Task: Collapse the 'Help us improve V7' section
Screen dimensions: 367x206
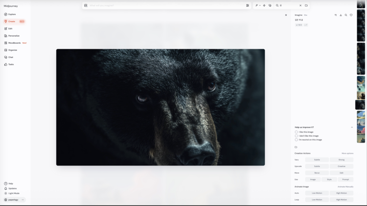Action: pos(352,127)
